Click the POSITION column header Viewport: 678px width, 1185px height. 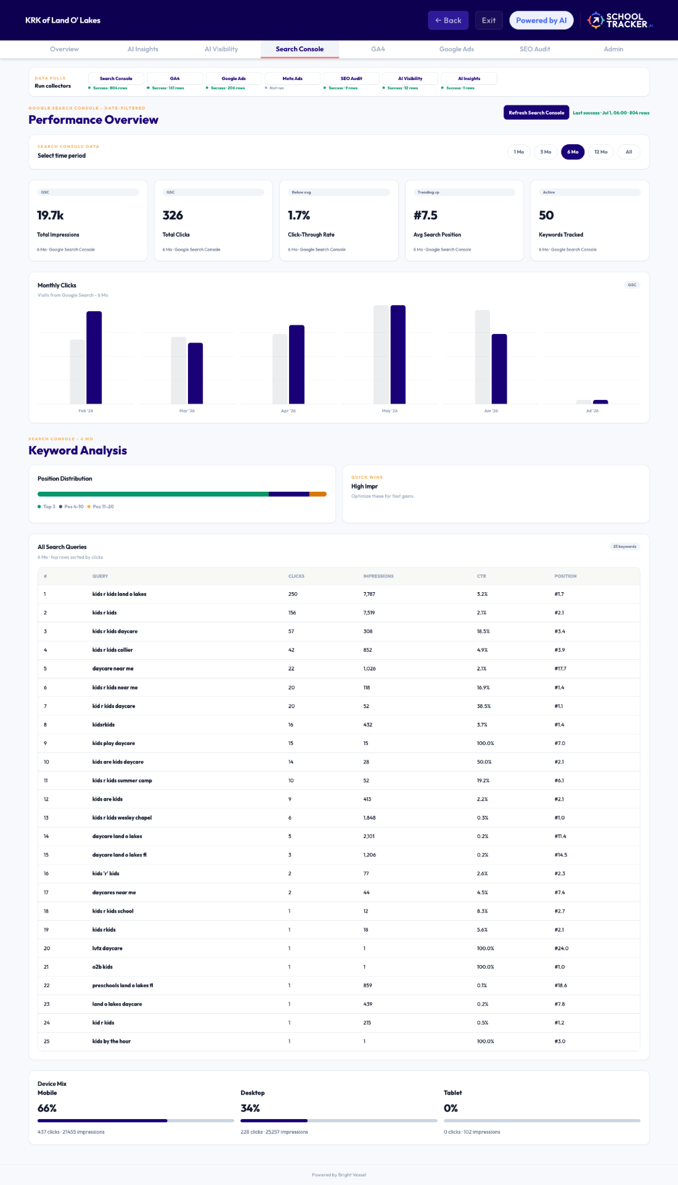click(565, 576)
